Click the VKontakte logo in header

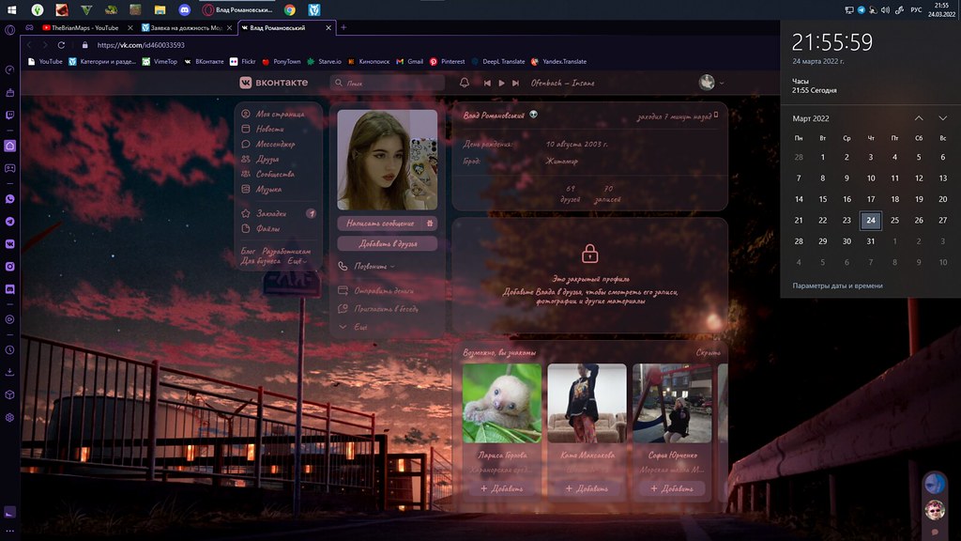[273, 83]
